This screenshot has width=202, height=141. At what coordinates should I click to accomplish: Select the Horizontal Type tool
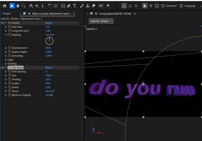click(75, 6)
